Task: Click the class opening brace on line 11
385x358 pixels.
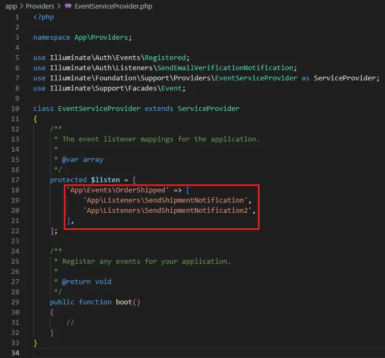Action: click(x=35, y=119)
